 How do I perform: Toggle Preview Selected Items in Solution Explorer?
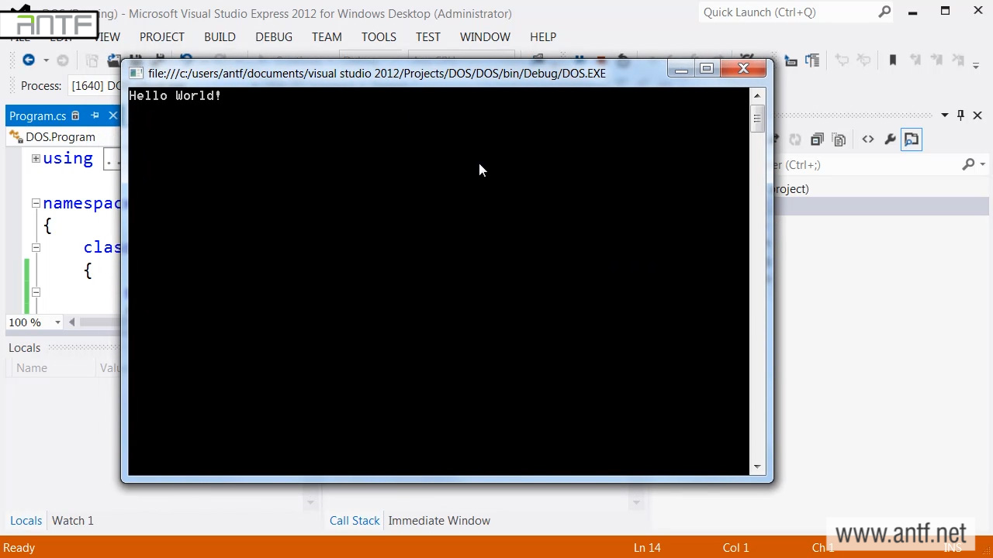point(912,139)
